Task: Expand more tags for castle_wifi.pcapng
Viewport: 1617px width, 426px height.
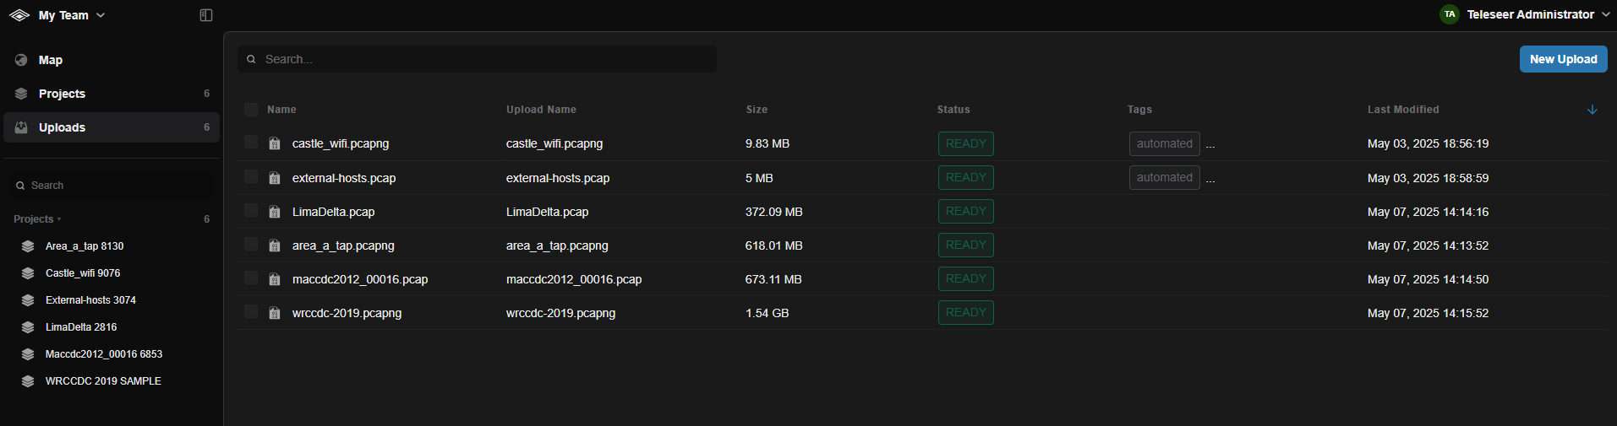Action: click(1210, 145)
